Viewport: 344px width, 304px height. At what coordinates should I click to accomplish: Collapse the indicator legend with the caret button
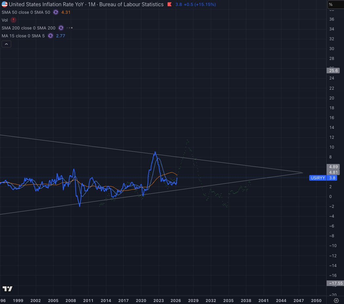(6, 44)
